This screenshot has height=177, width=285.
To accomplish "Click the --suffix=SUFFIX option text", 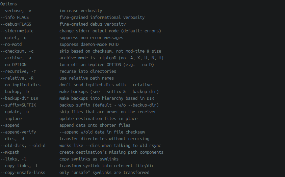I will (x=18, y=105).
